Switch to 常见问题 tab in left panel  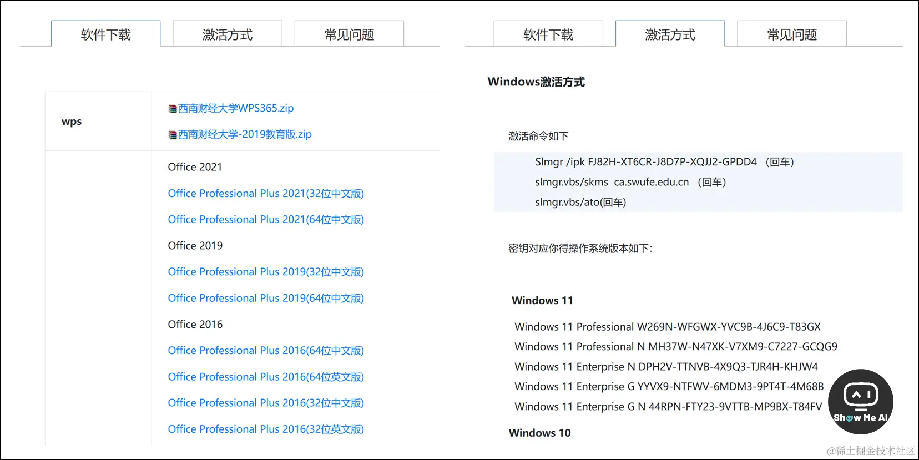pyautogui.click(x=349, y=34)
